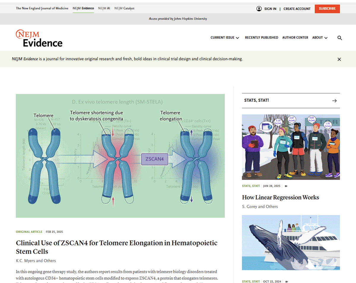356x283 pixels.
Task: Click Access provided by Johns Hopkins University
Action: point(178,19)
